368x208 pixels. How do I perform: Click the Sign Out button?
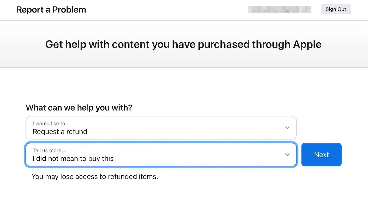(336, 9)
